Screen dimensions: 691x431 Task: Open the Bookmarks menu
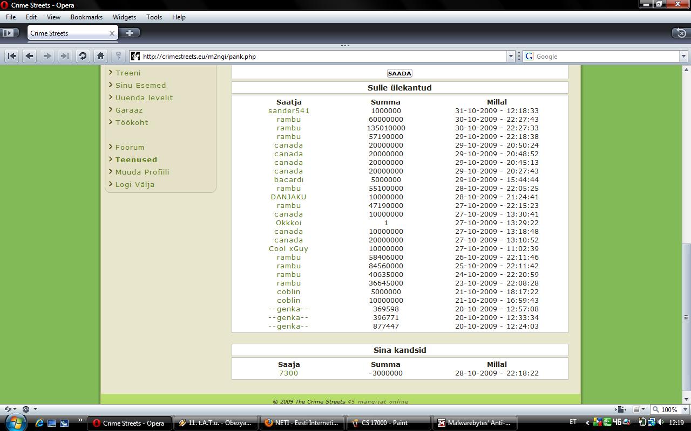pyautogui.click(x=86, y=17)
